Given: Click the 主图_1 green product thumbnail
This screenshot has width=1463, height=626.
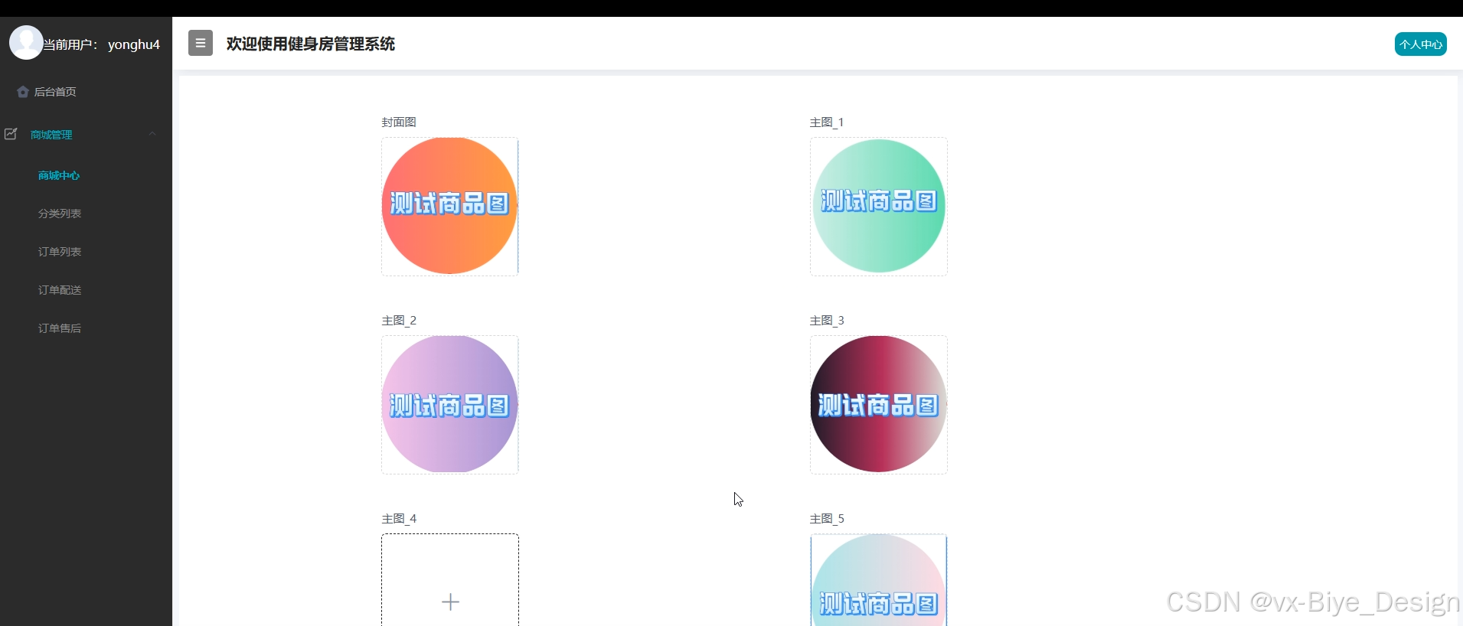Looking at the screenshot, I should tap(879, 206).
